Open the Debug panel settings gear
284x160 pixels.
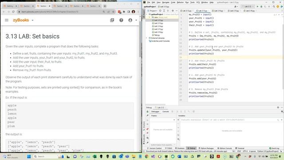pyautogui.click(x=278, y=108)
